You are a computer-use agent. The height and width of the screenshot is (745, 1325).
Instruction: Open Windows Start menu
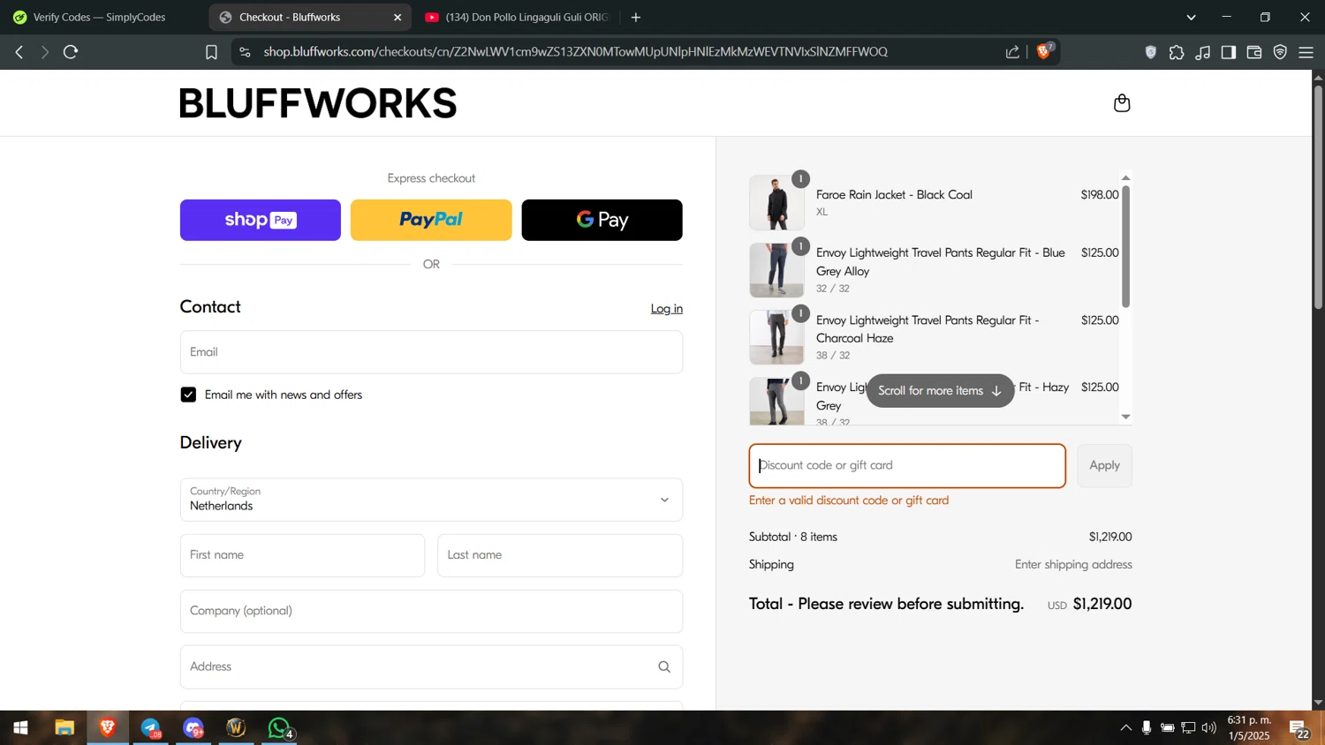[x=20, y=728]
